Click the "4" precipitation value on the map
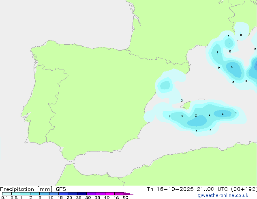Viewport: 257px width, 199px height. click(232, 67)
